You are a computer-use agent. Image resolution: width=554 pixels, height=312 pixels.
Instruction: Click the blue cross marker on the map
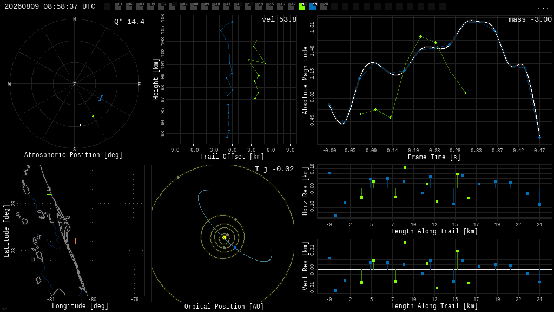tap(43, 223)
